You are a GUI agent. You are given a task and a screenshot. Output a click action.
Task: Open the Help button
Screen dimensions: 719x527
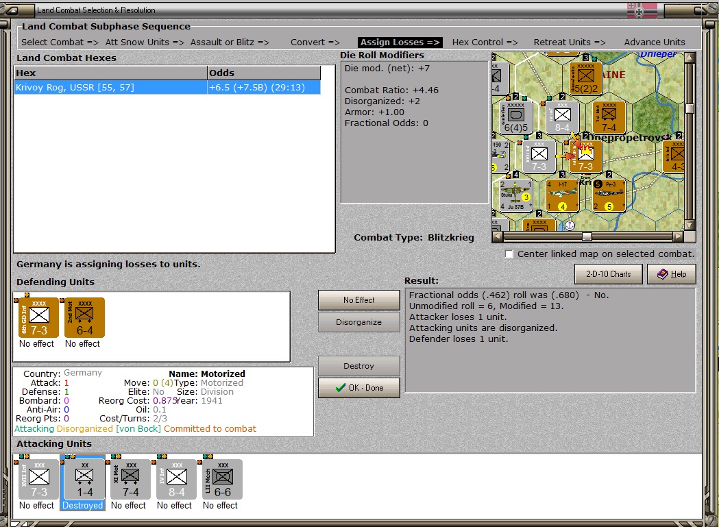672,274
